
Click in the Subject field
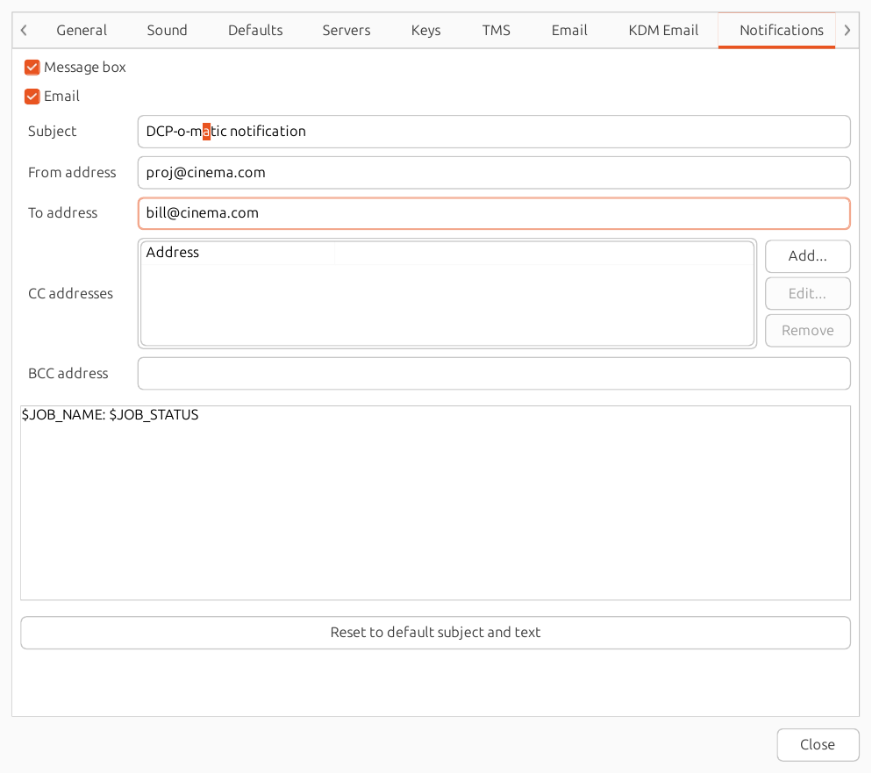[494, 132]
